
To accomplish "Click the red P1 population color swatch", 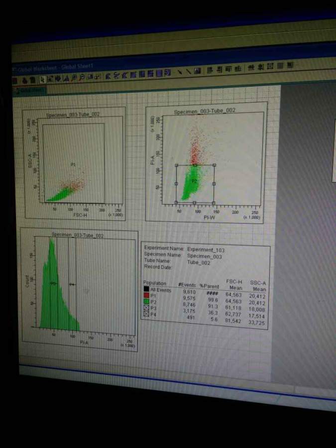I will tap(146, 295).
